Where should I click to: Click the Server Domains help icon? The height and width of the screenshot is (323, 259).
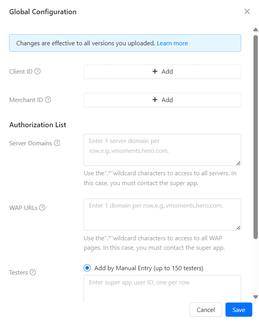pyautogui.click(x=57, y=143)
